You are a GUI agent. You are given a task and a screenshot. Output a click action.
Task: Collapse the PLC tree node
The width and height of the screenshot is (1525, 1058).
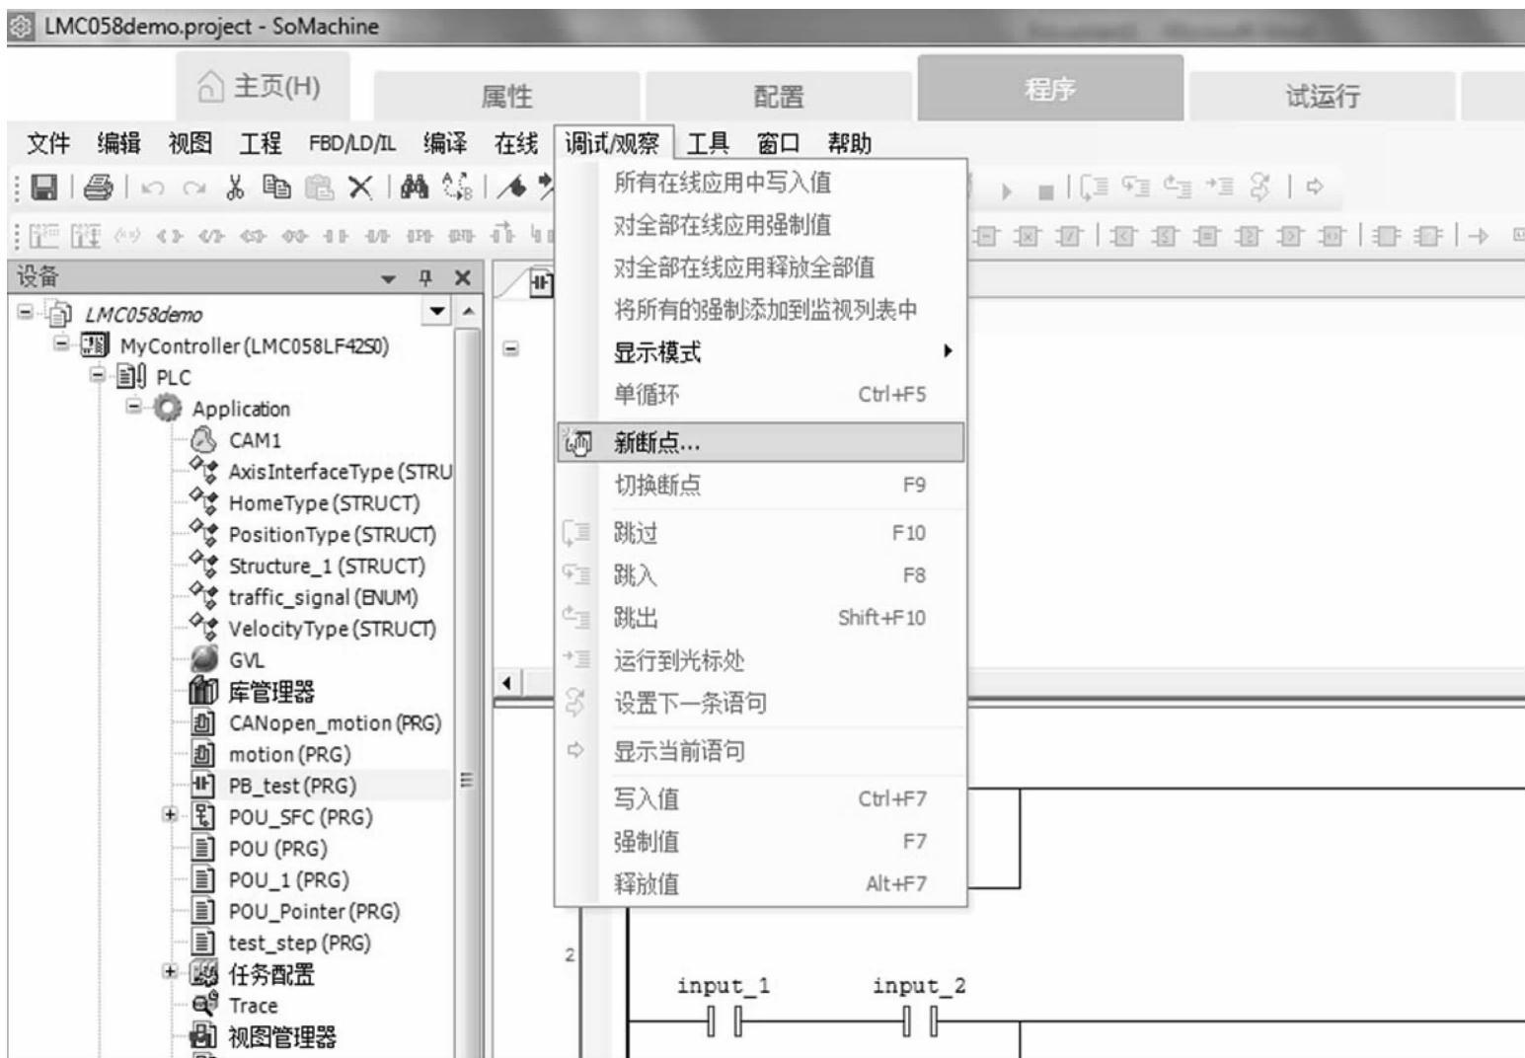(x=97, y=376)
